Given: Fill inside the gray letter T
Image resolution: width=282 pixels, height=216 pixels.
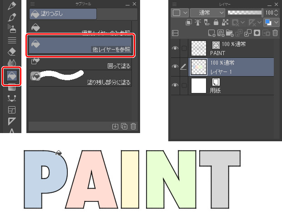Looking at the screenshot, I should [220, 180].
